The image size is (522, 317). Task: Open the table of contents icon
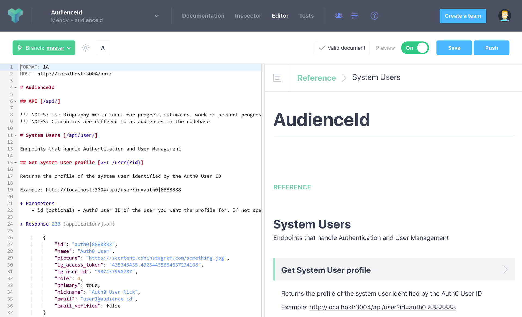pos(277,78)
